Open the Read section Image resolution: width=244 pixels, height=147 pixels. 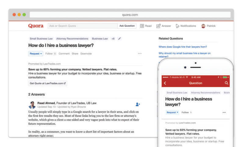[146, 26]
